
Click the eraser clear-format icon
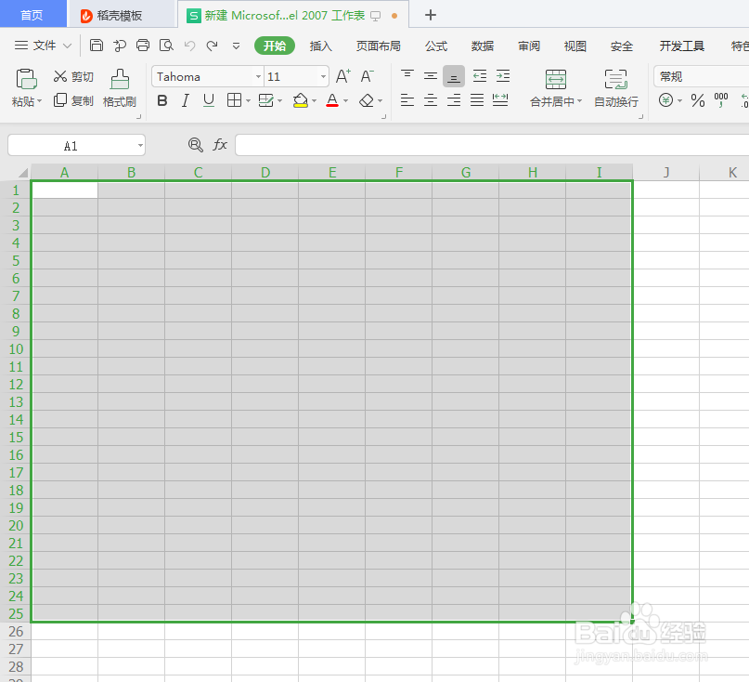point(367,100)
